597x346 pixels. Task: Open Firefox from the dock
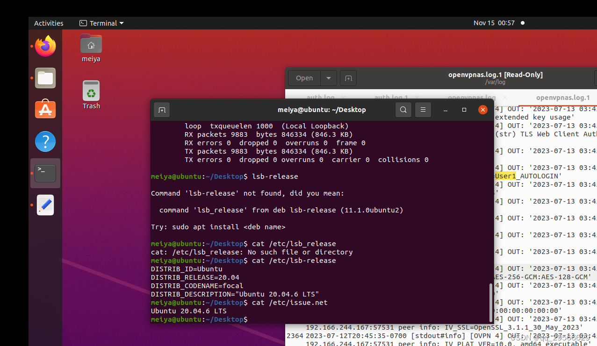[x=45, y=46]
